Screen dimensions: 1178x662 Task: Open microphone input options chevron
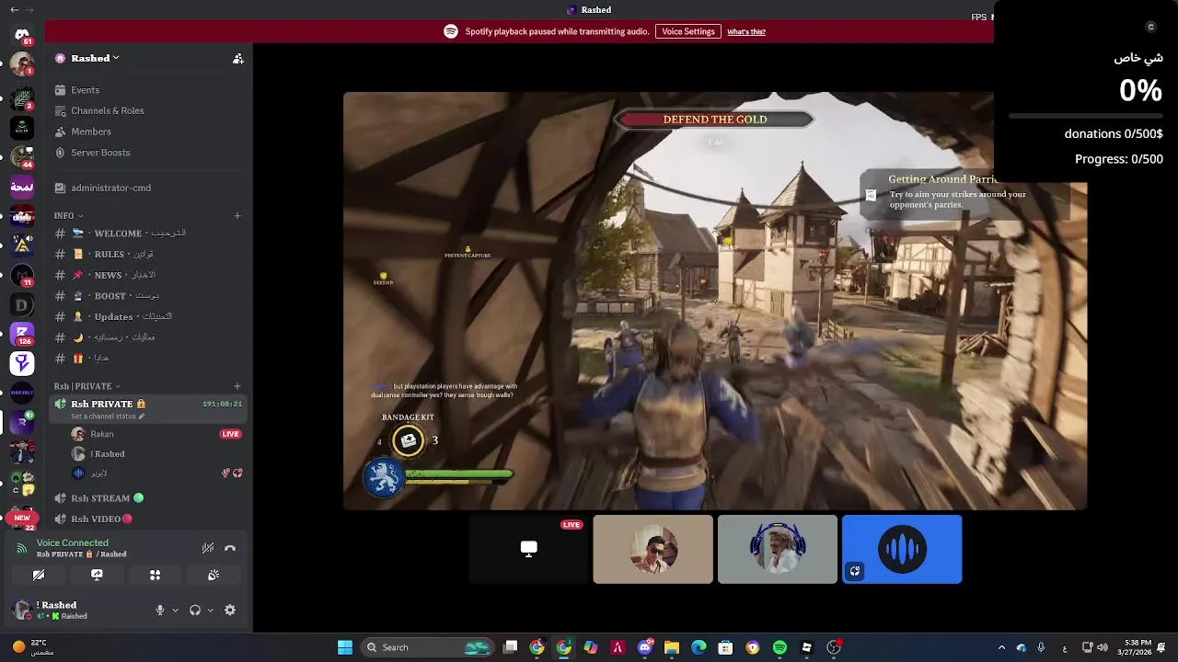175,610
